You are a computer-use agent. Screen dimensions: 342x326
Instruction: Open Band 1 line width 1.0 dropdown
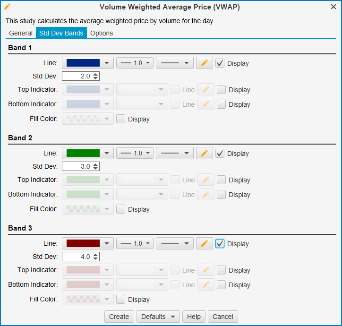coord(135,63)
